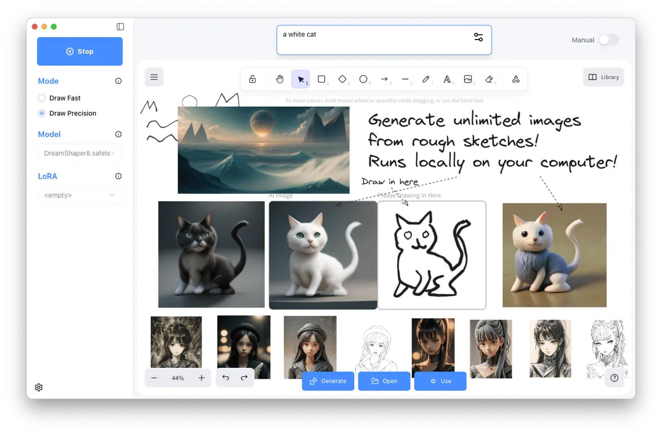Open the hamburger menu on the canvas
The height and width of the screenshot is (434, 662).
[x=154, y=77]
